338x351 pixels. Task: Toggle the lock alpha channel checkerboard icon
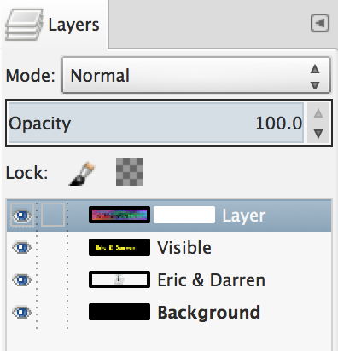coord(130,172)
